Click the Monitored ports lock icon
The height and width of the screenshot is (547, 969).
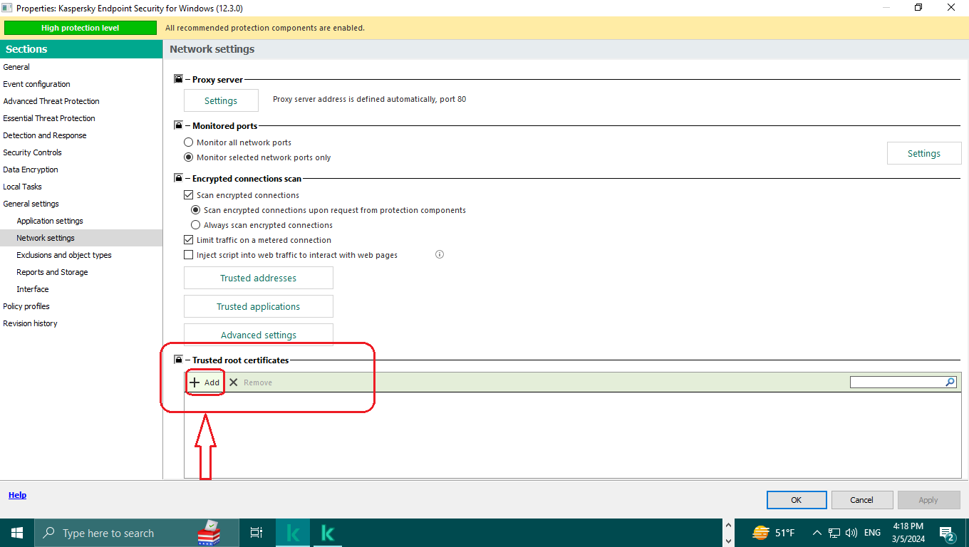[x=178, y=125]
